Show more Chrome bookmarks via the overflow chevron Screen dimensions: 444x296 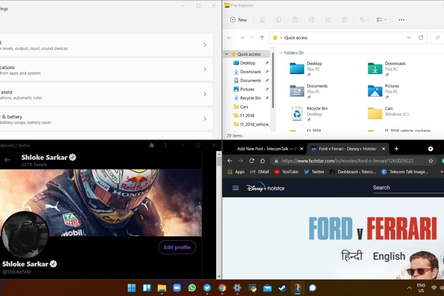(442, 172)
